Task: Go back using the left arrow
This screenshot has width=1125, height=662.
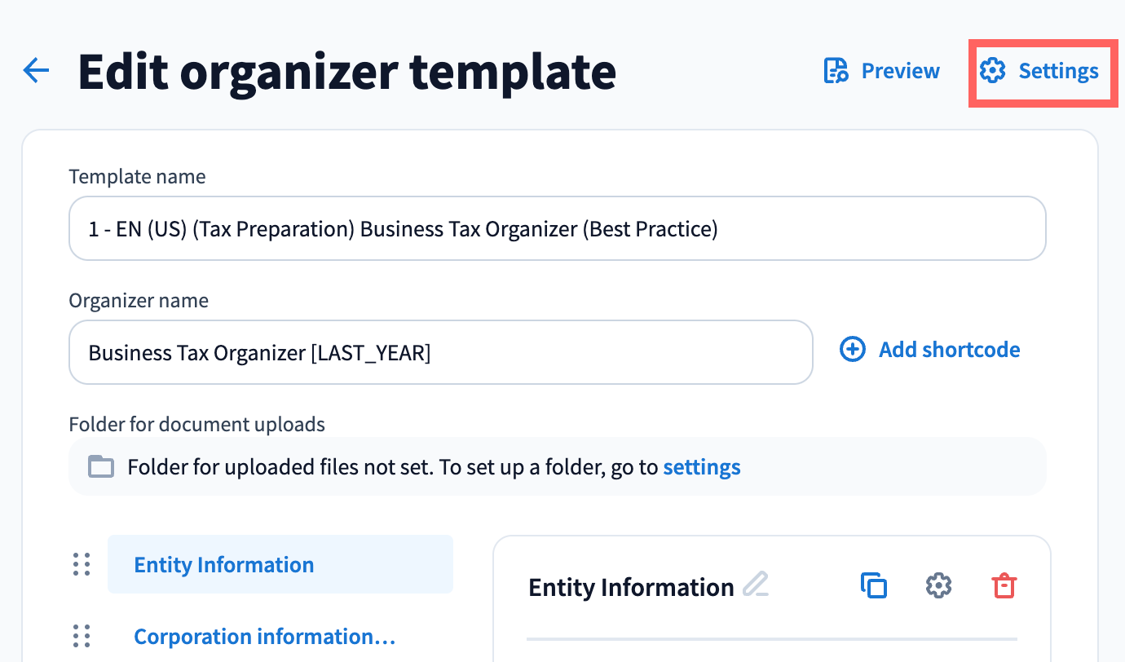Action: tap(37, 72)
